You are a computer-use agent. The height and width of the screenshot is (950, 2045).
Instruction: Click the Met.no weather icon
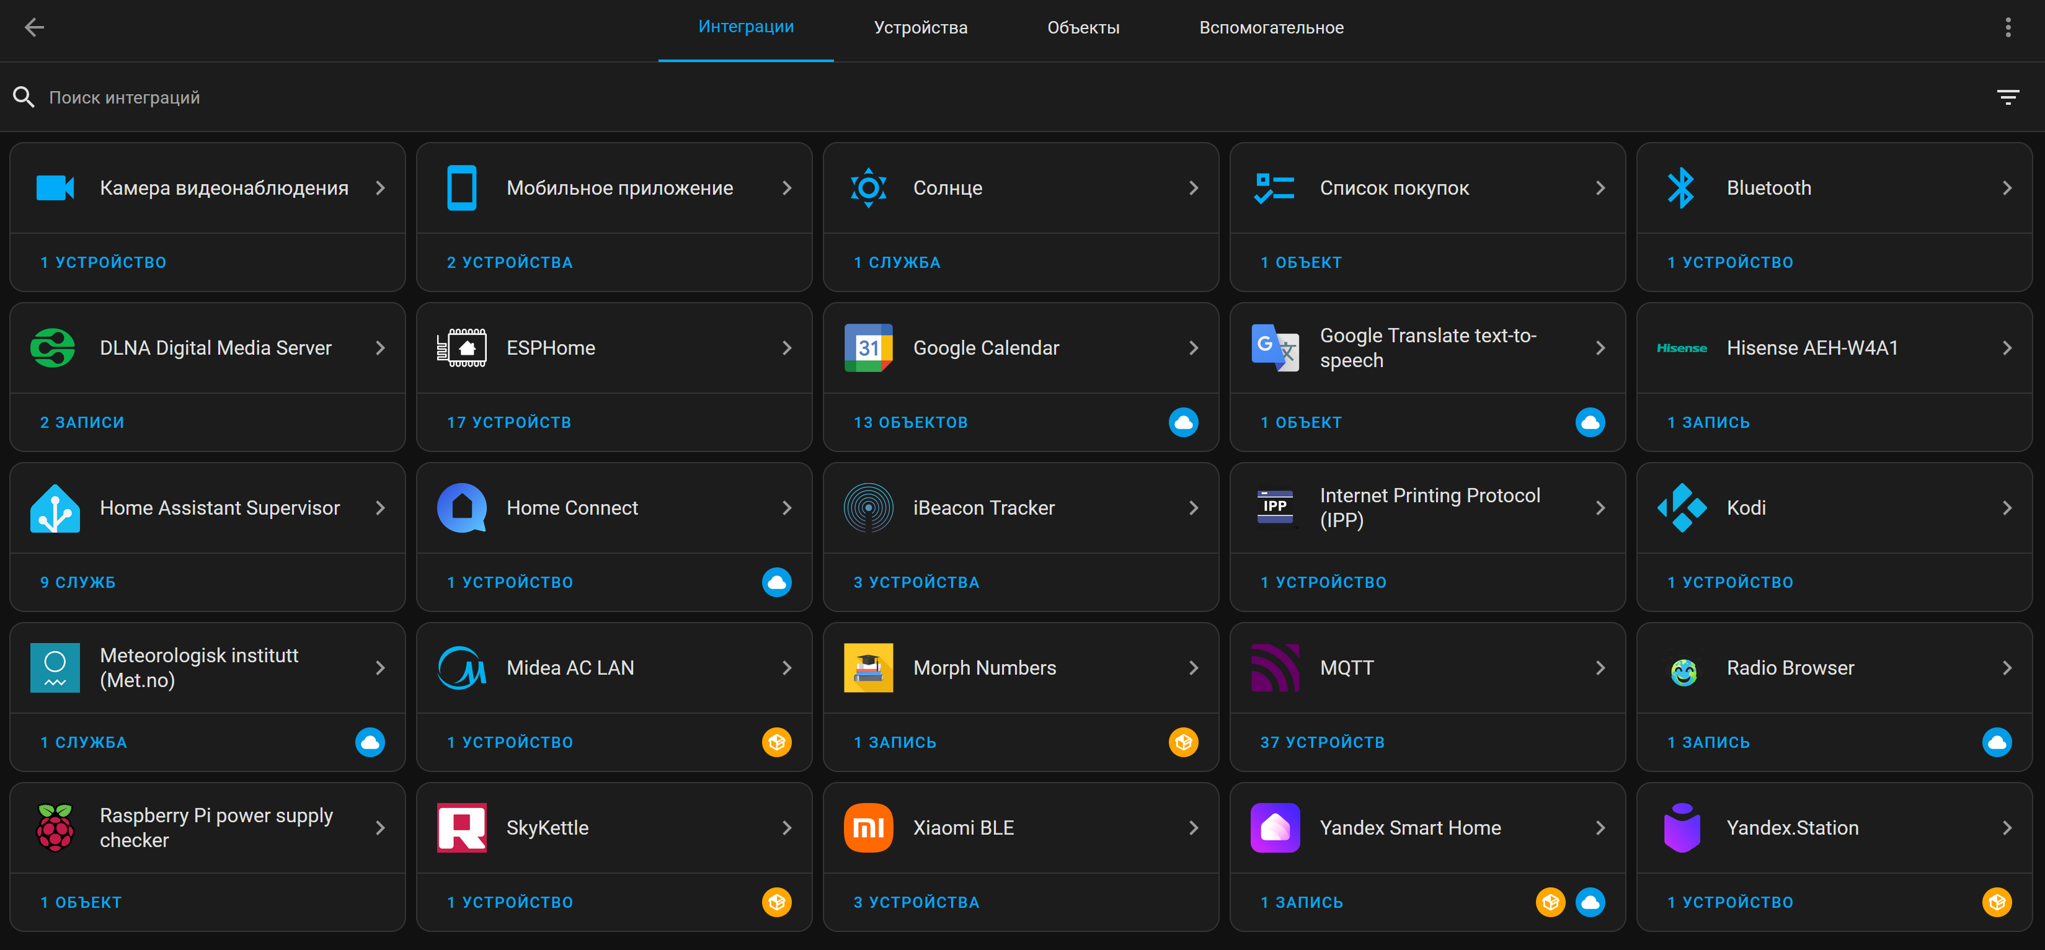(55, 668)
